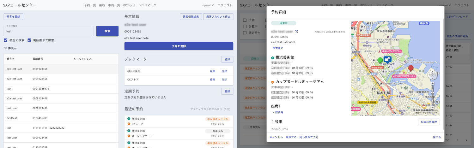Screen dimensions: 474x148
Task: Open the 予約一覧 menu in left header
Action: tap(90, 5)
